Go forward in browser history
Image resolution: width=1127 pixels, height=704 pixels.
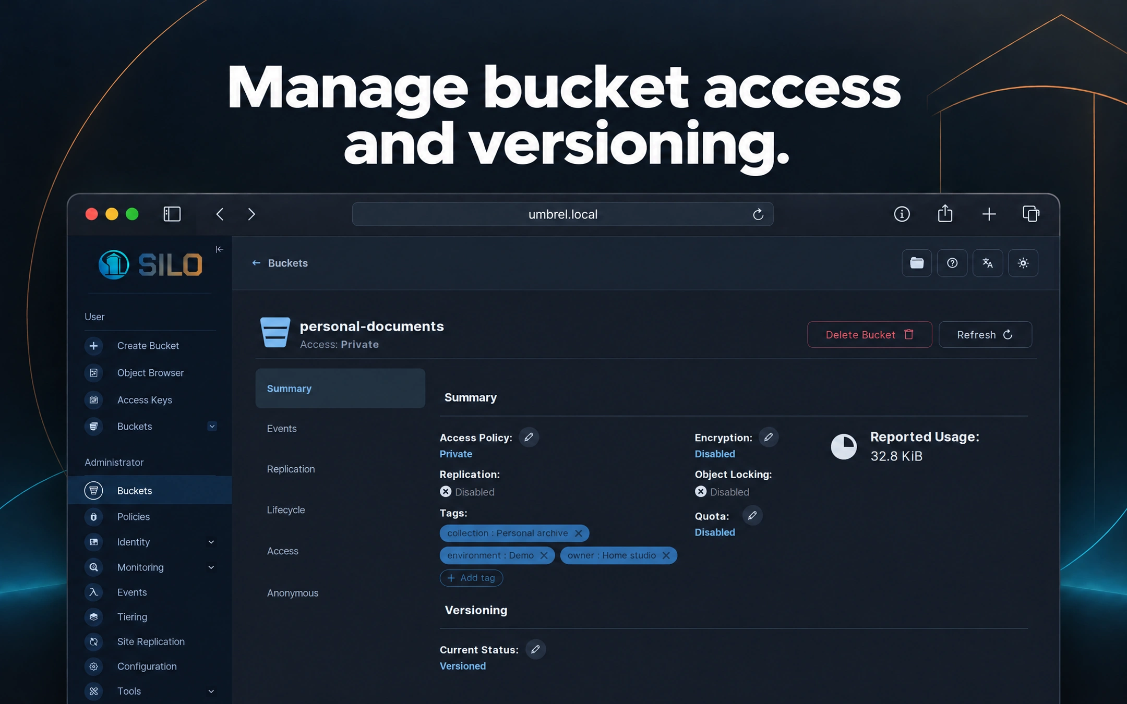251,214
